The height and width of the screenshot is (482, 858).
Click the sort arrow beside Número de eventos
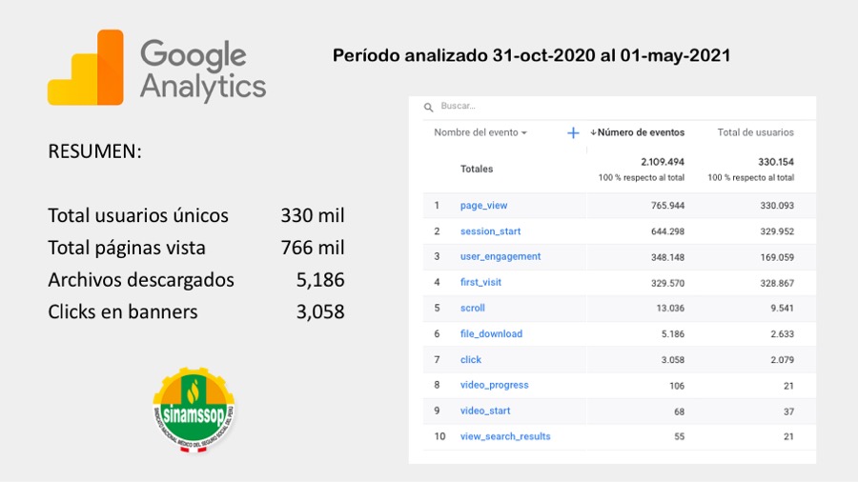pos(594,133)
